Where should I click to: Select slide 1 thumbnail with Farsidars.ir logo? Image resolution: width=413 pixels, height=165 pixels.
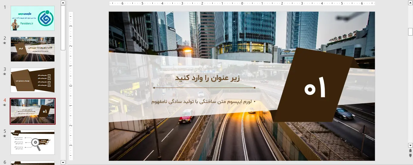click(x=33, y=18)
